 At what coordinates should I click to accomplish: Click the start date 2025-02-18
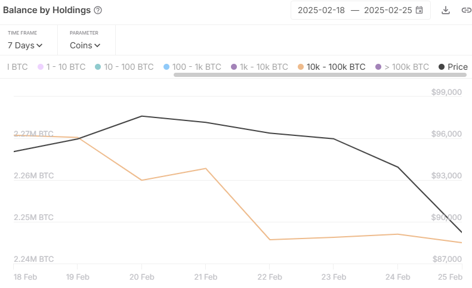click(320, 10)
